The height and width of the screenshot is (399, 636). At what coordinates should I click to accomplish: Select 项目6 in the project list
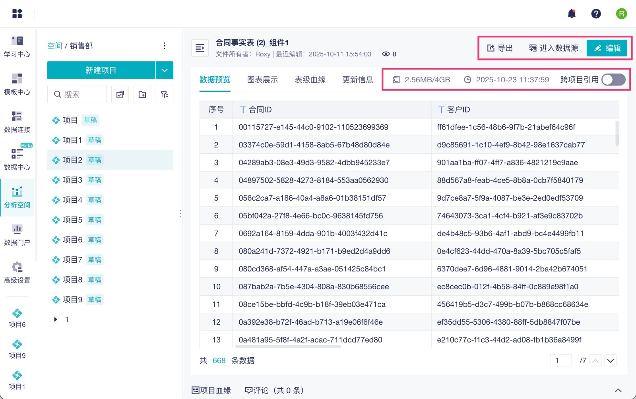[110, 240]
